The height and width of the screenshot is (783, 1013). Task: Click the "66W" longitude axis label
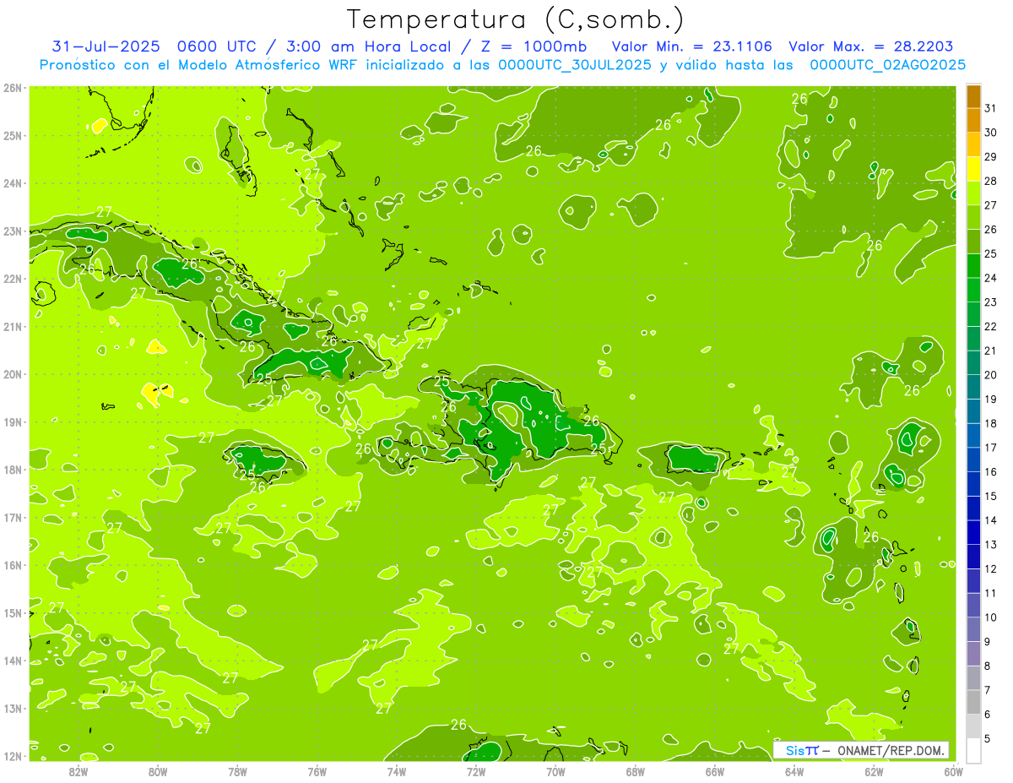715,771
